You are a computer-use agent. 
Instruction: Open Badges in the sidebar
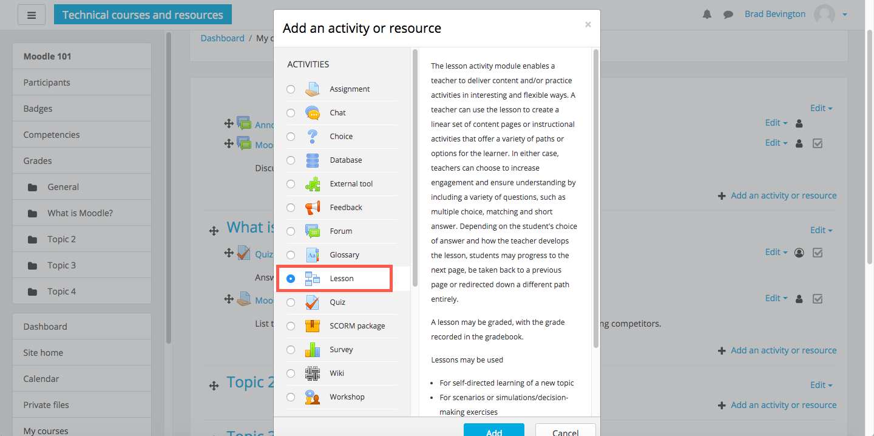pos(82,109)
